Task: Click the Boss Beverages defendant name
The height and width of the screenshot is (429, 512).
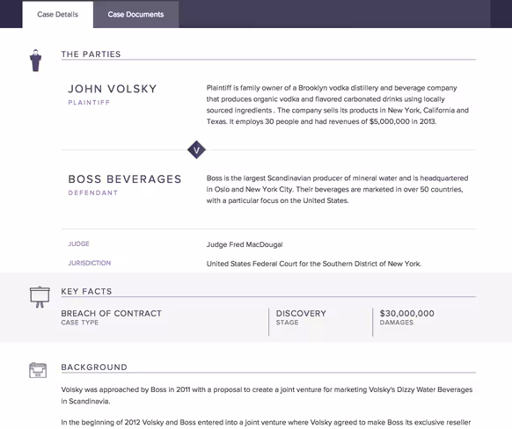Action: [x=125, y=179]
